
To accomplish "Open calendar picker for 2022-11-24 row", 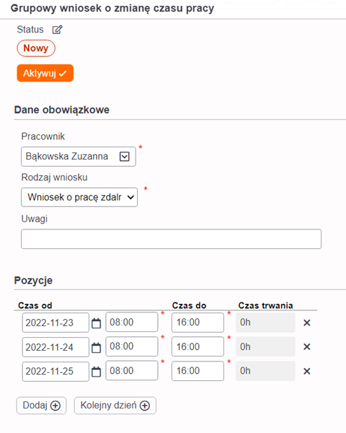I will pyautogui.click(x=96, y=347).
